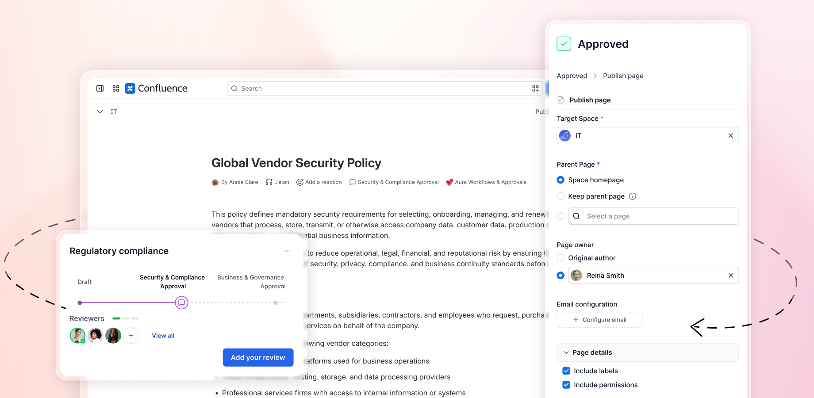Uncheck the Include permissions checkbox
This screenshot has width=814, height=398.
566,385
